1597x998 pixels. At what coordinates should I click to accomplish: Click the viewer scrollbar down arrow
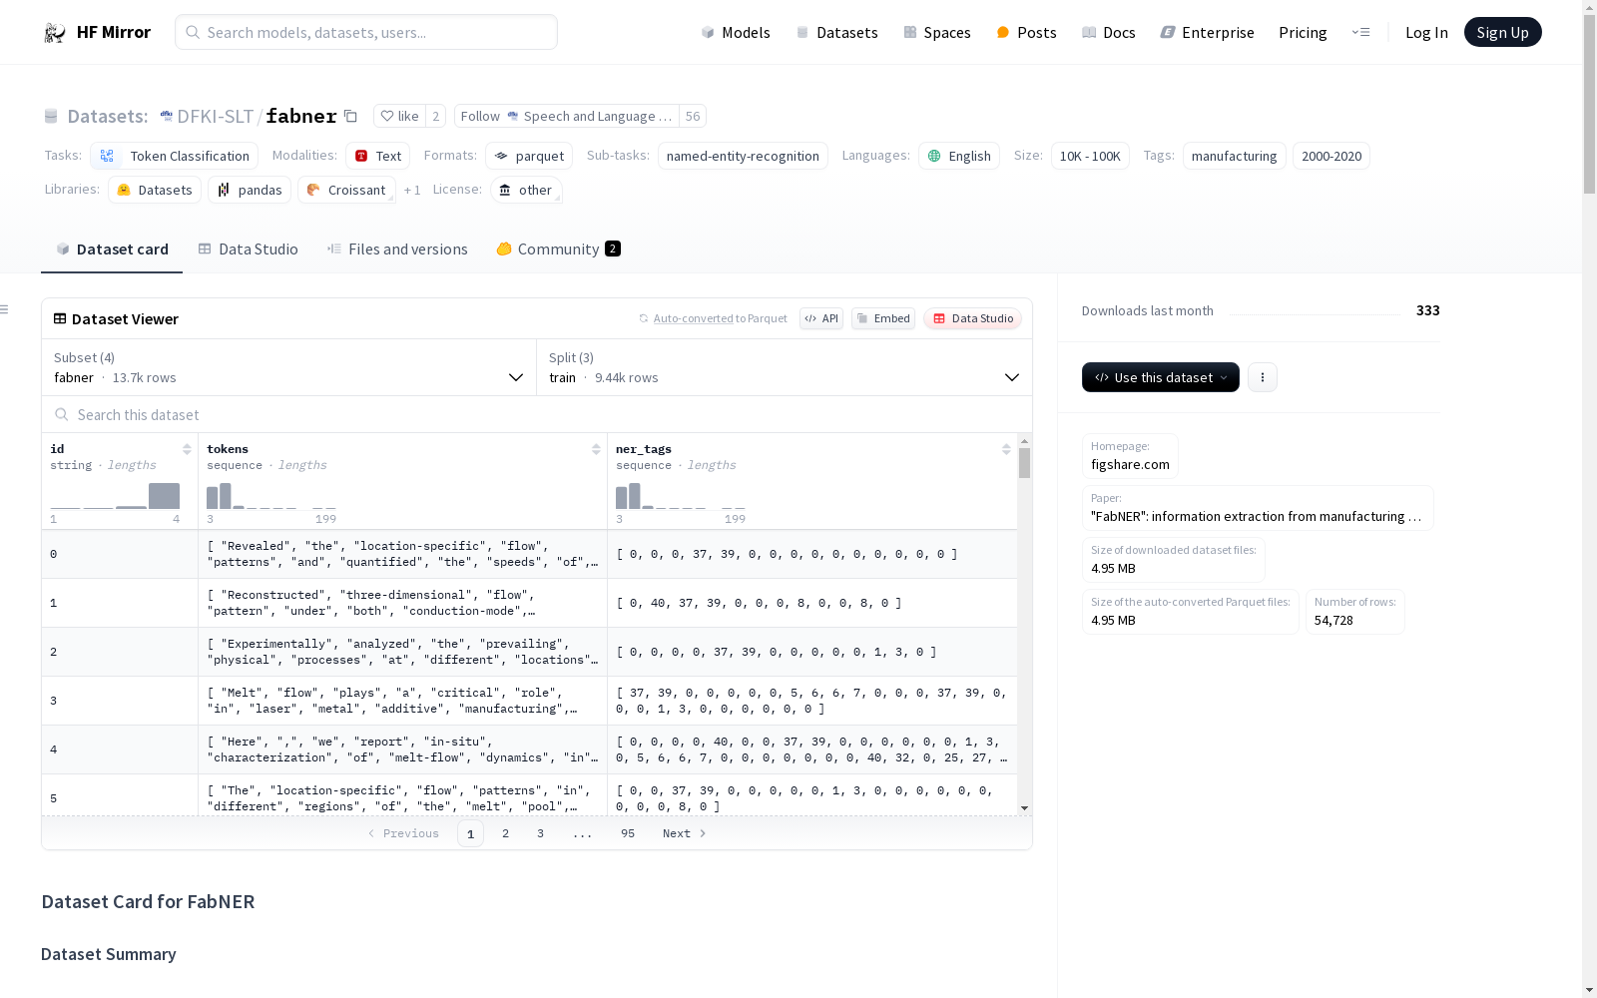pos(1024,808)
